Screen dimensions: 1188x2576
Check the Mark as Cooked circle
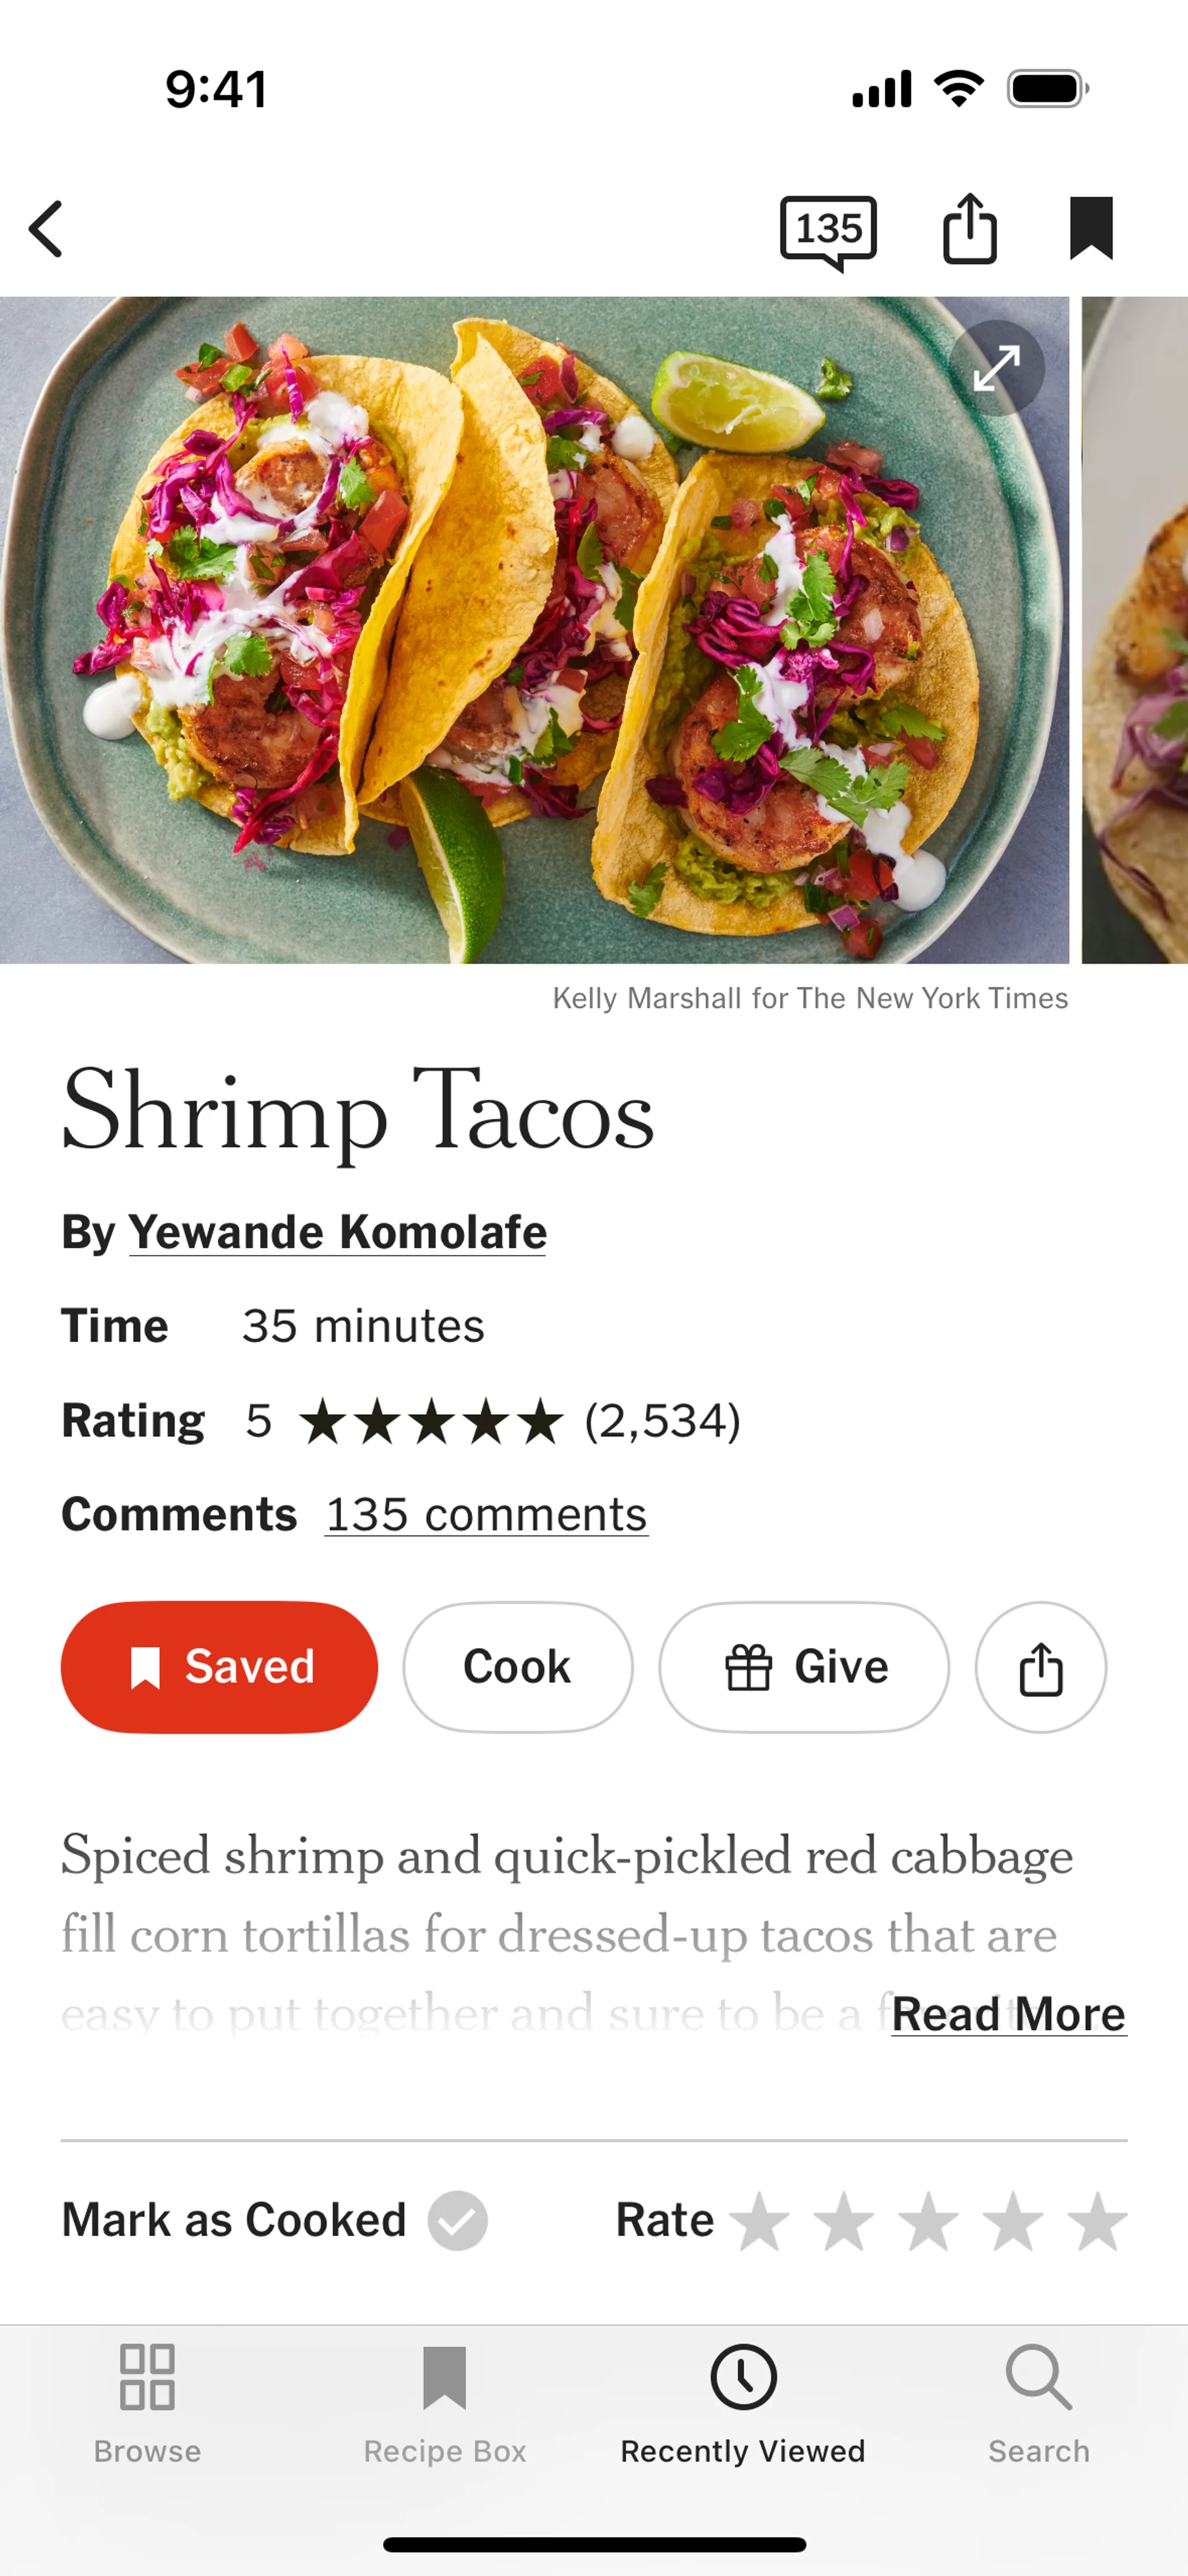click(457, 2220)
